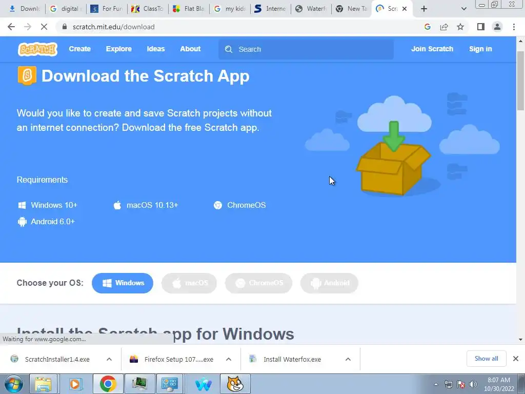Open the Chrome three-dot menu
The height and width of the screenshot is (394, 525).
[x=514, y=27]
